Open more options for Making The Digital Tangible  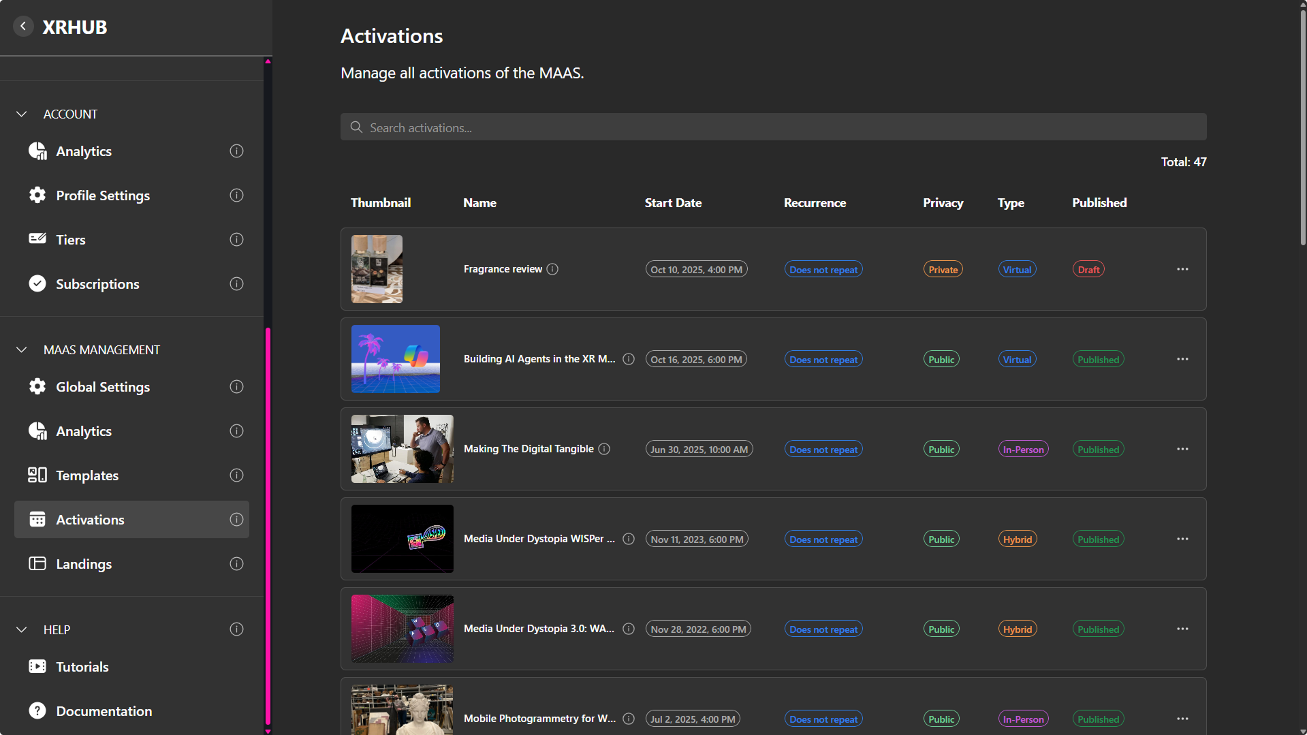tap(1182, 449)
